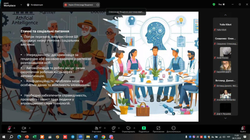
Task: Expand video options arrow next to Видео
Action: point(30,127)
